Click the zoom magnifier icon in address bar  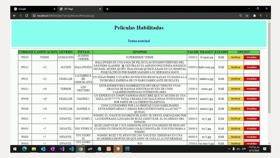[241, 16]
